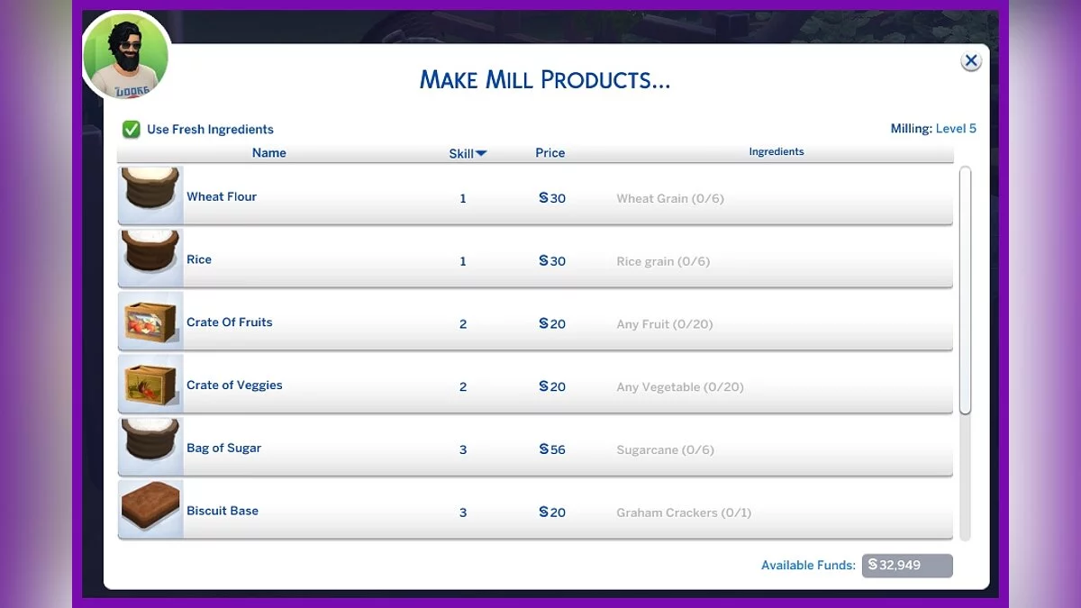Sort by Name column header

coord(268,153)
